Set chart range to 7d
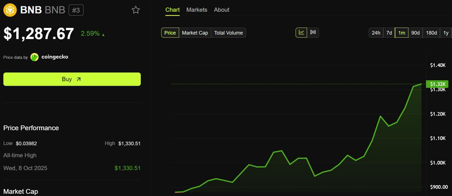 [x=389, y=33]
